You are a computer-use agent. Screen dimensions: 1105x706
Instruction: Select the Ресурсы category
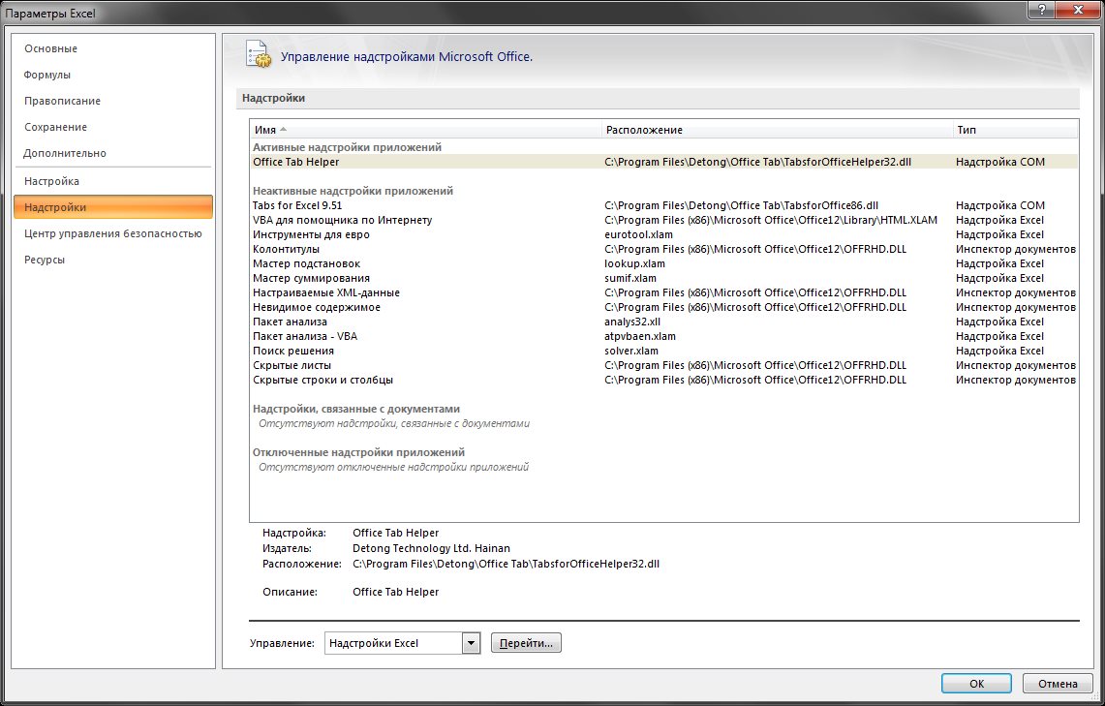coord(45,260)
